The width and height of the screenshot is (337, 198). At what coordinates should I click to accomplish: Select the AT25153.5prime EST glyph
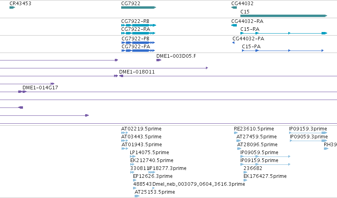click(137, 196)
